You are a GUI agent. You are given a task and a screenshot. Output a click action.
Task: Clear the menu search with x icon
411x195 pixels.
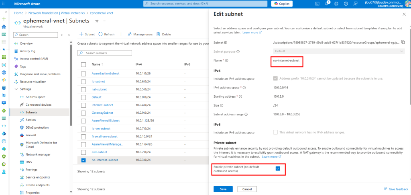point(61,35)
